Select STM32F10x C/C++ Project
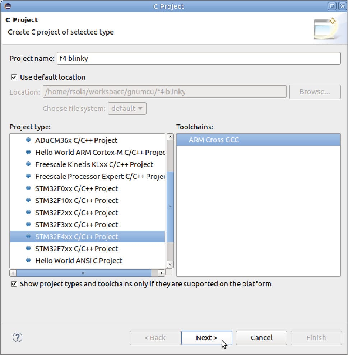The width and height of the screenshot is (348, 355). click(x=88, y=200)
